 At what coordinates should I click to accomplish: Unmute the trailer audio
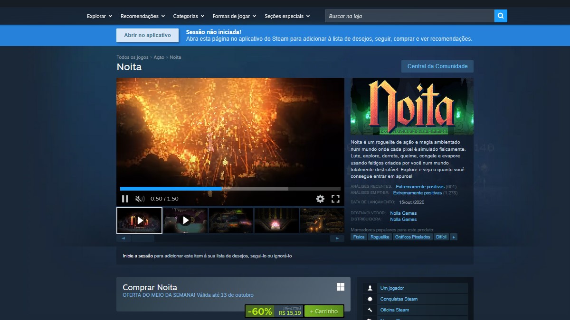[140, 199]
